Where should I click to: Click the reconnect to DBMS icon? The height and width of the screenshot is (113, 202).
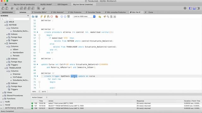tap(44, 8)
